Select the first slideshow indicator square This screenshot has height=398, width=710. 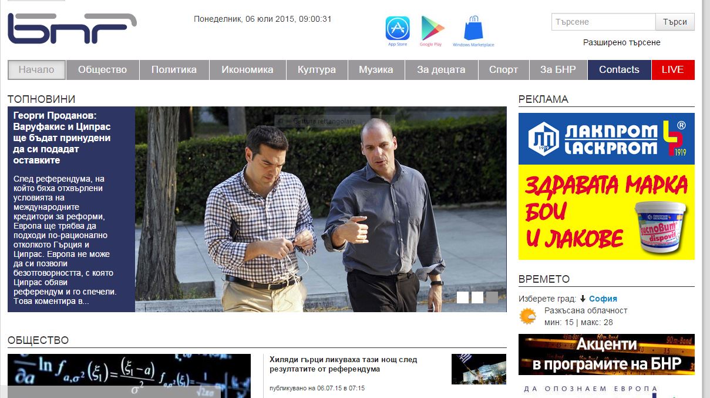click(x=463, y=297)
